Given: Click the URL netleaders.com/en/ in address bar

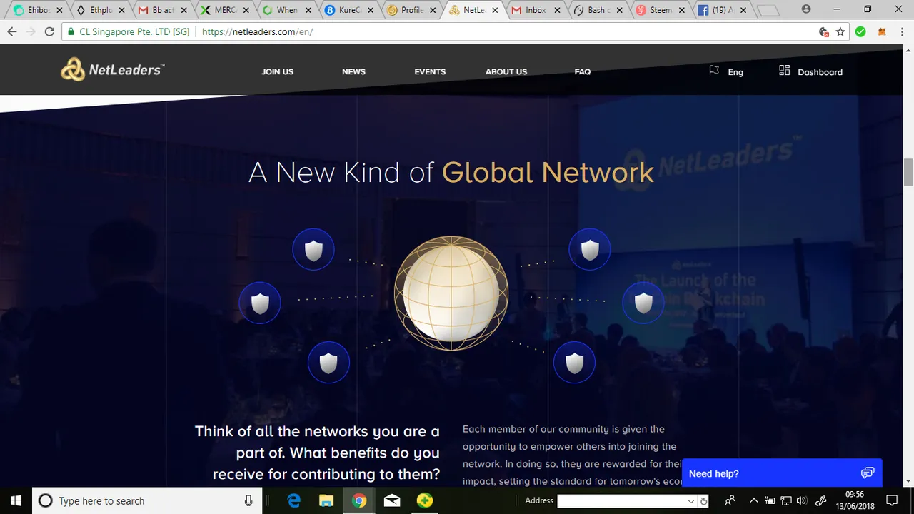Looking at the screenshot, I should point(257,31).
